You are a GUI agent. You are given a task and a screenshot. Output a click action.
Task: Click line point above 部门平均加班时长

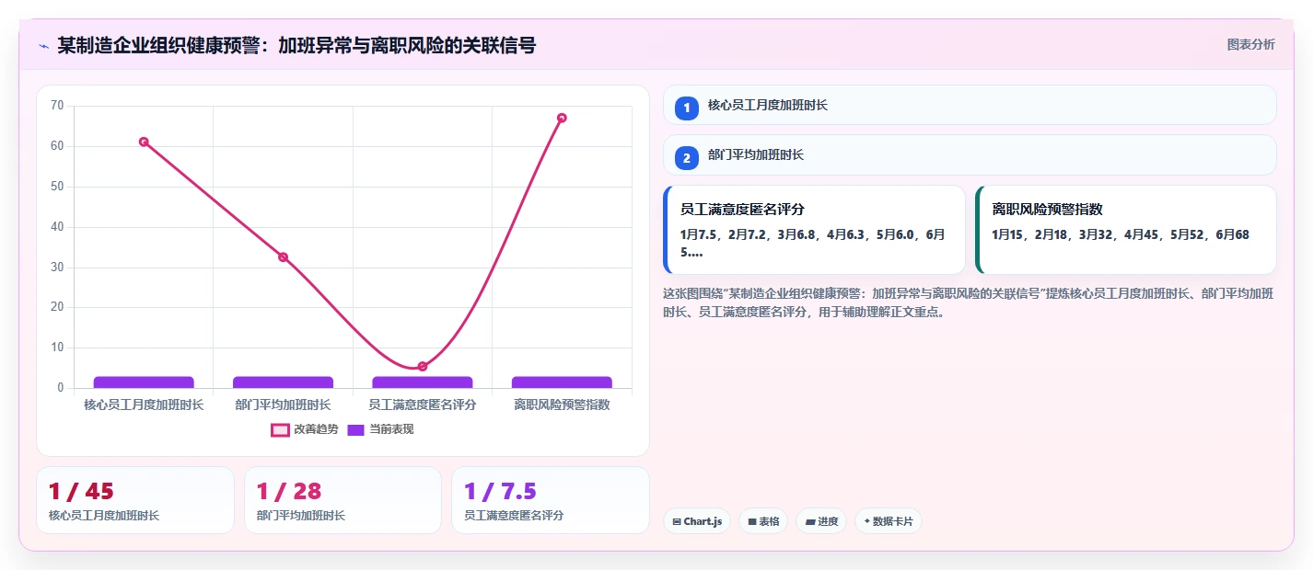coord(283,257)
